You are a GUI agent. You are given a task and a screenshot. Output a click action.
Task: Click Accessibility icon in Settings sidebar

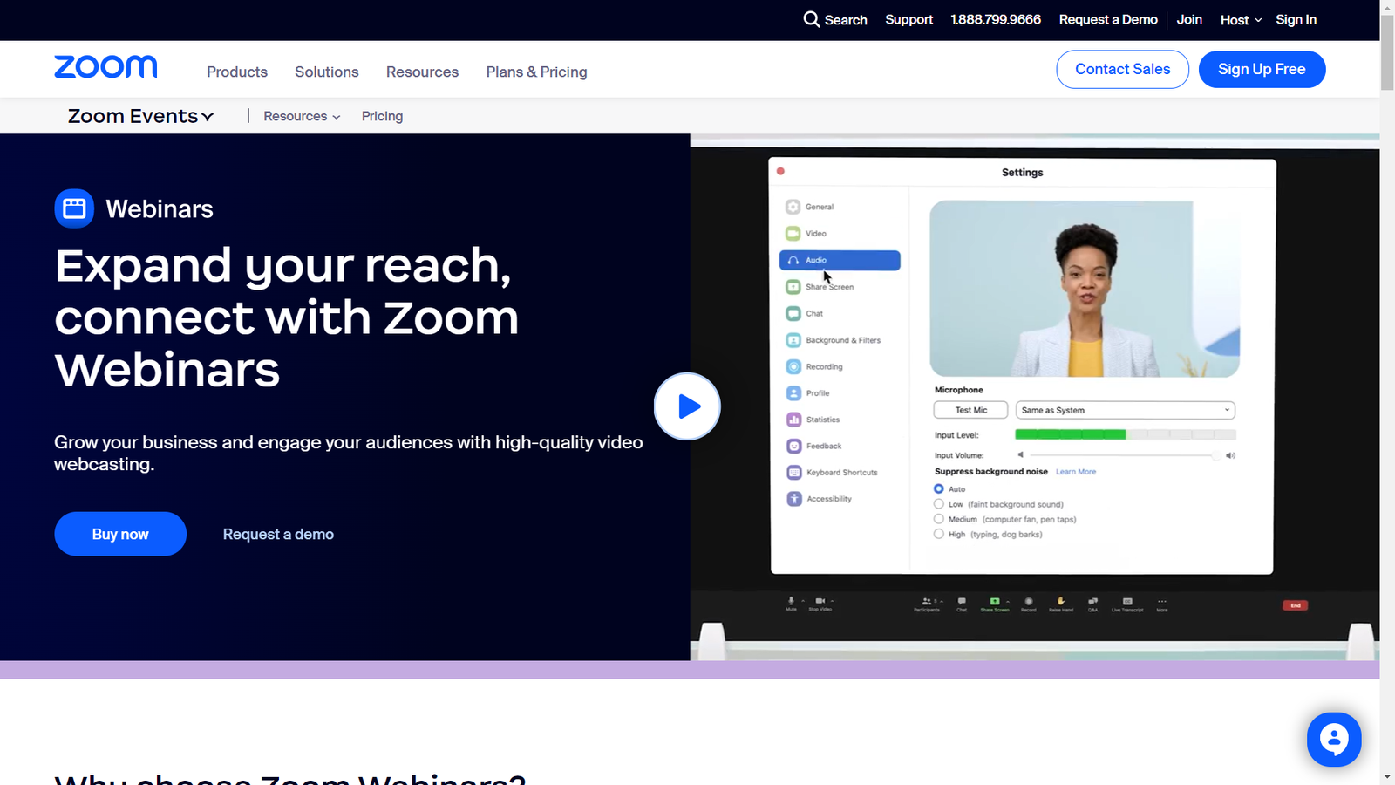tap(793, 499)
